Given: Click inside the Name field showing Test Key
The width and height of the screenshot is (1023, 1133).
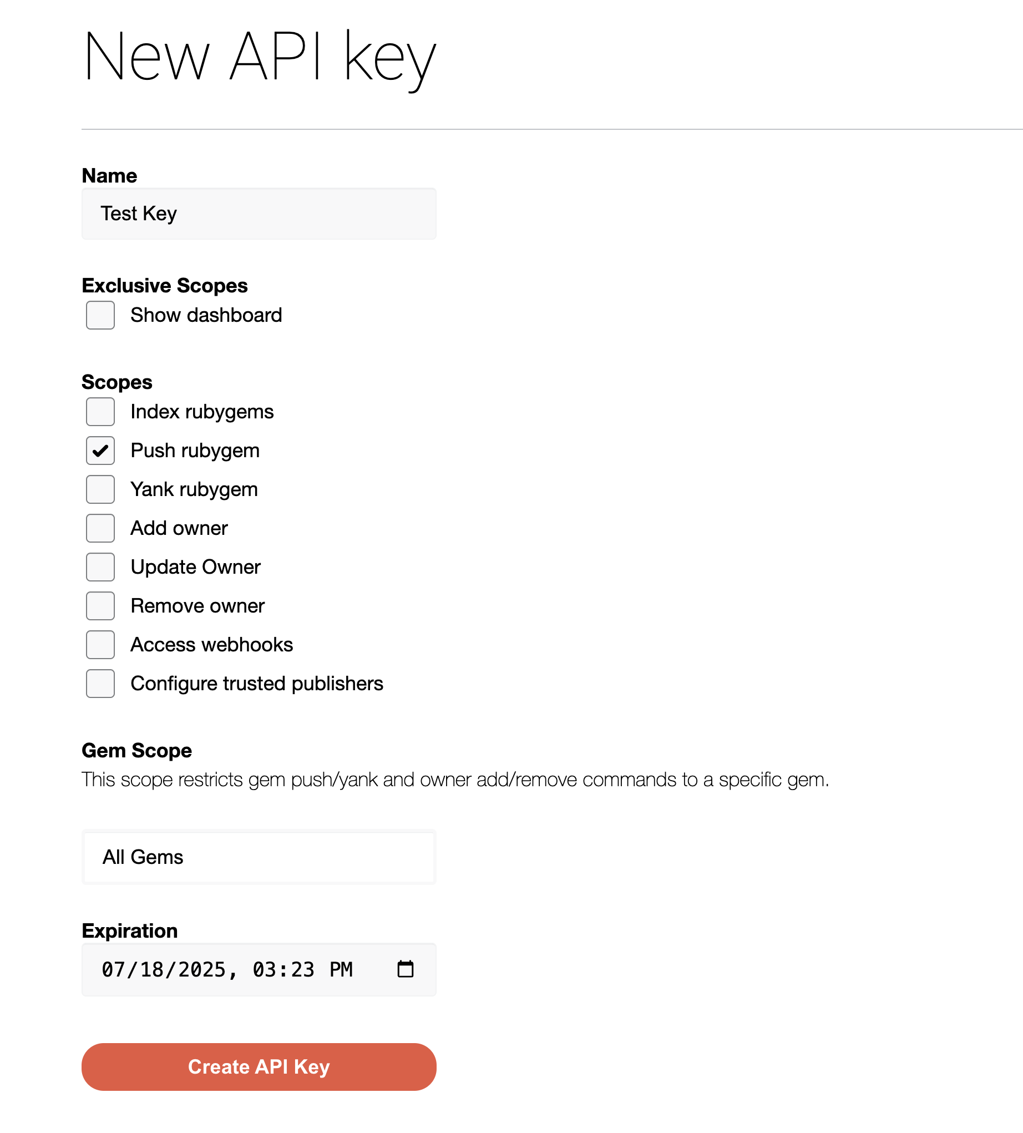Looking at the screenshot, I should (x=259, y=214).
